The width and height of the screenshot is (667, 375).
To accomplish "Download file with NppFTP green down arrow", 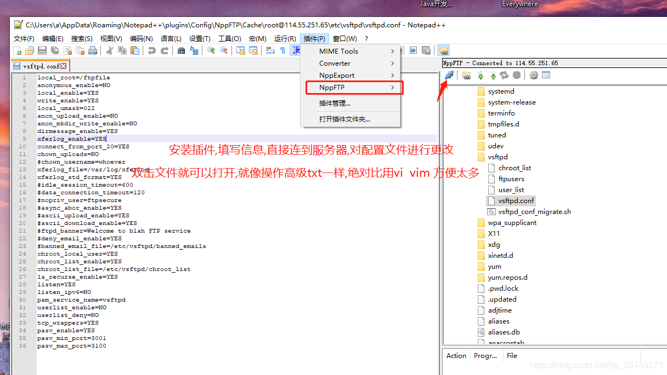I will coord(481,76).
